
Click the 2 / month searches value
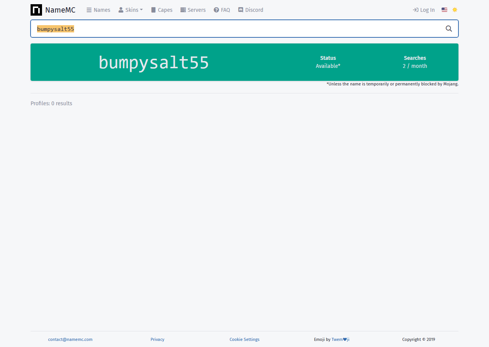click(x=415, y=66)
